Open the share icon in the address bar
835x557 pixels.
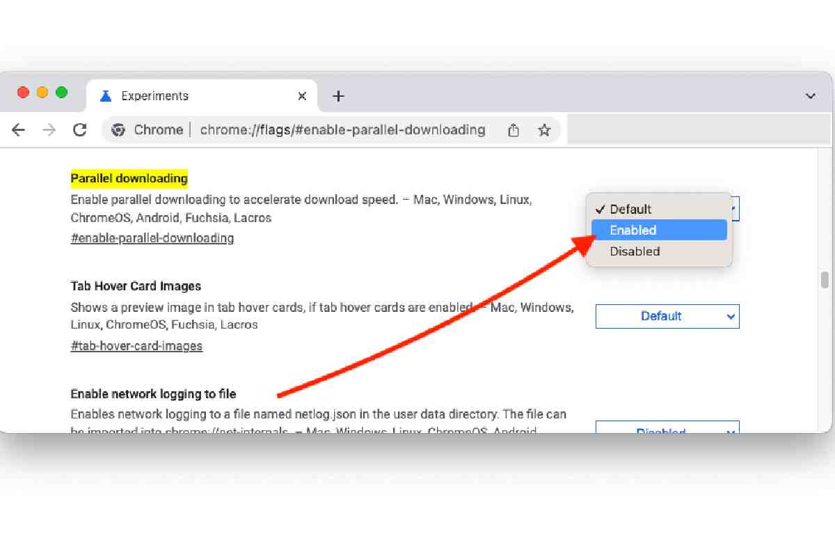click(x=514, y=130)
